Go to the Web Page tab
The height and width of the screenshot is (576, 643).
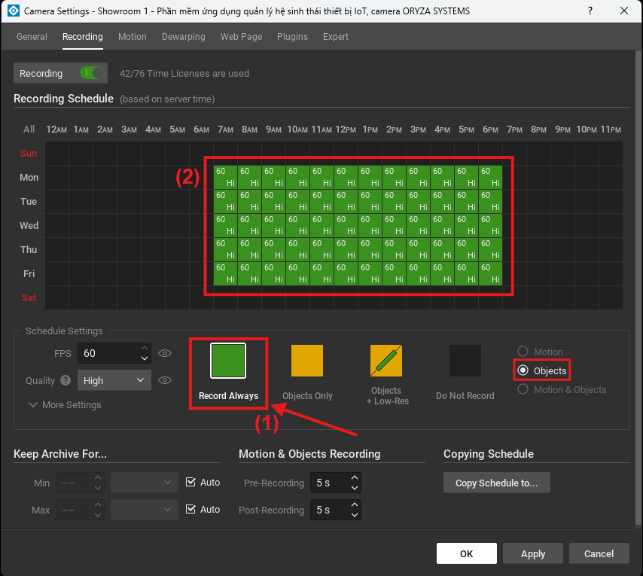pos(241,36)
